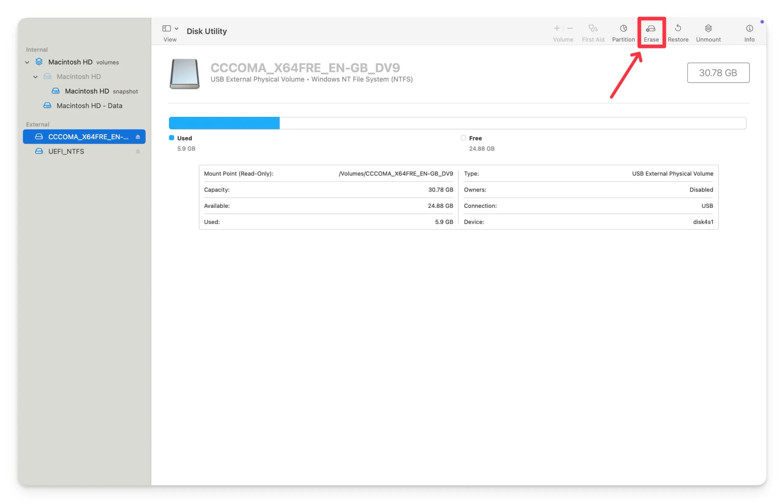Screen dimensions: 784x503
Task: Click the External section header
Action: coord(38,124)
